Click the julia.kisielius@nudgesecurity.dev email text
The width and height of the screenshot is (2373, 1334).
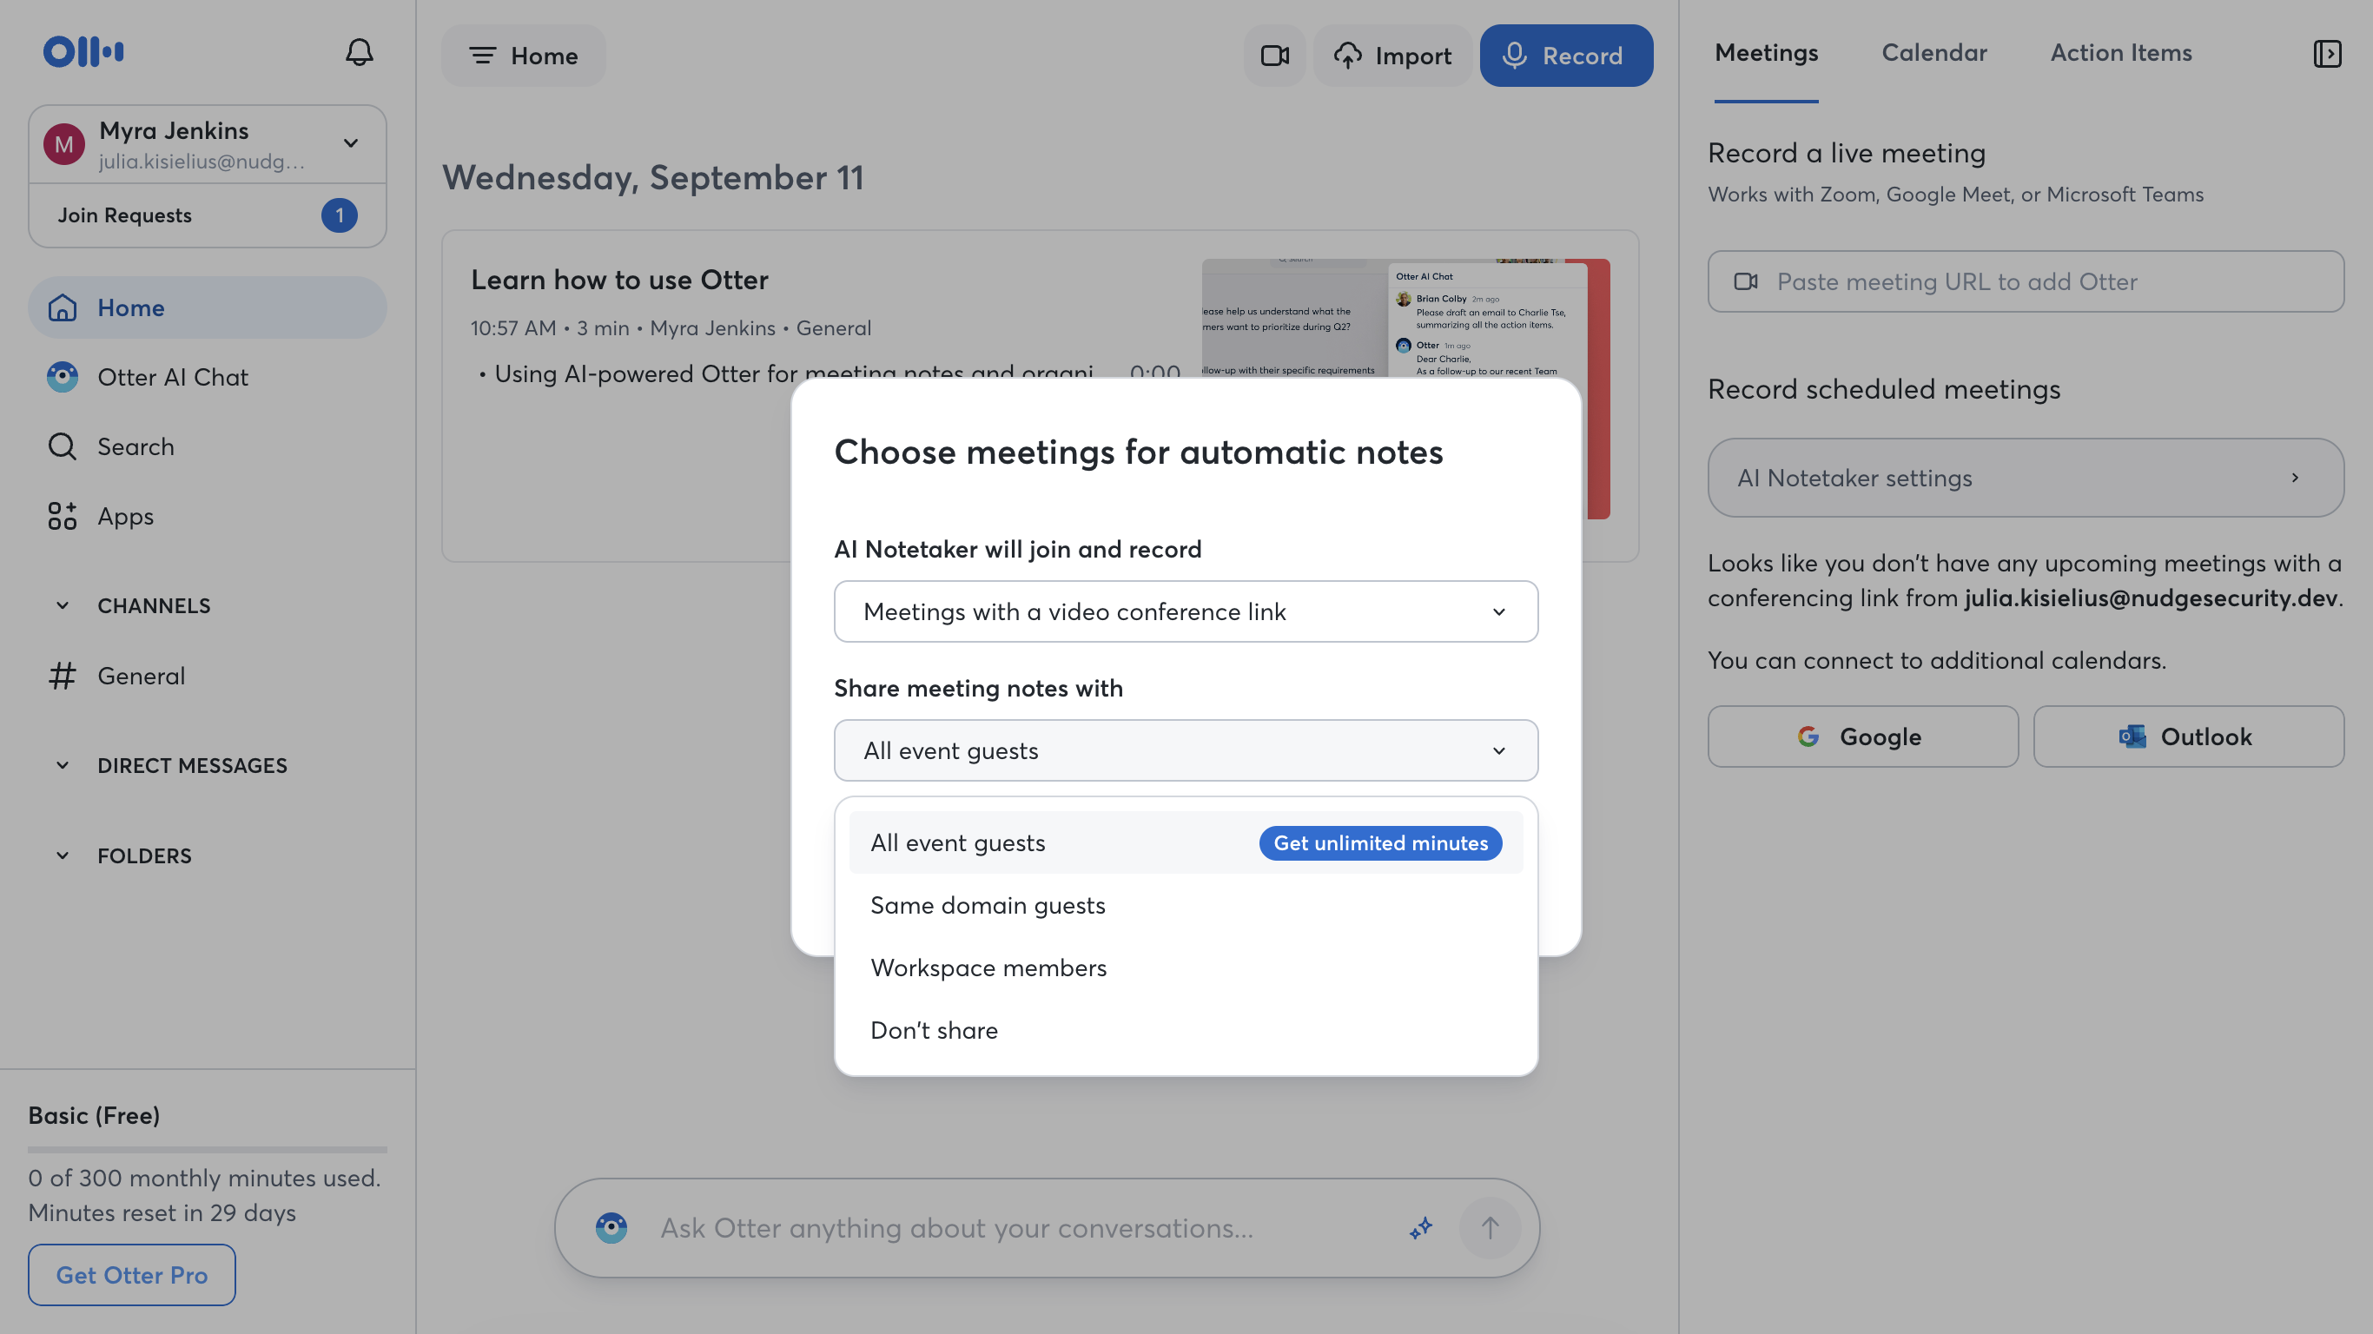pos(2151,598)
